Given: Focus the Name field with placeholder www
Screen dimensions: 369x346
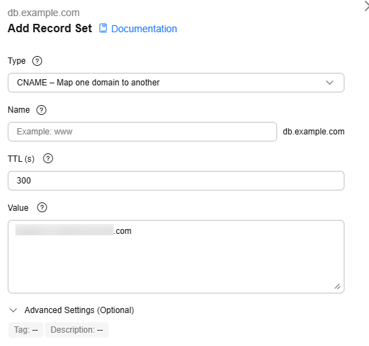Looking at the screenshot, I should [142, 132].
